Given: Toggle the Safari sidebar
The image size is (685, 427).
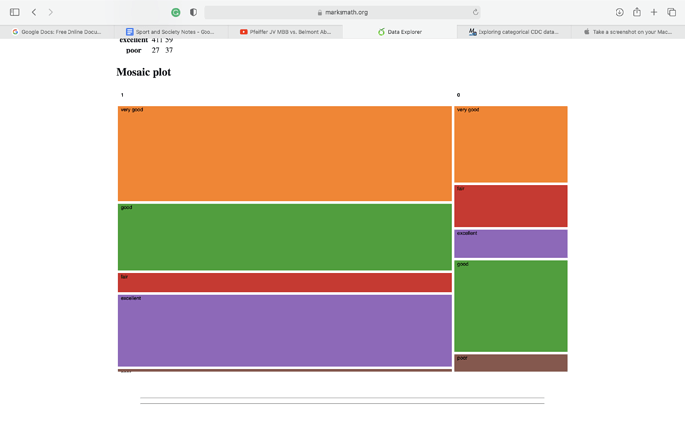Looking at the screenshot, I should tap(15, 12).
